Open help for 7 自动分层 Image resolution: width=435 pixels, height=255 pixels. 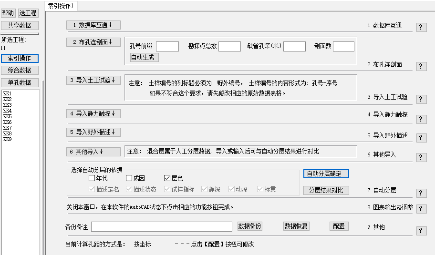tap(421, 193)
